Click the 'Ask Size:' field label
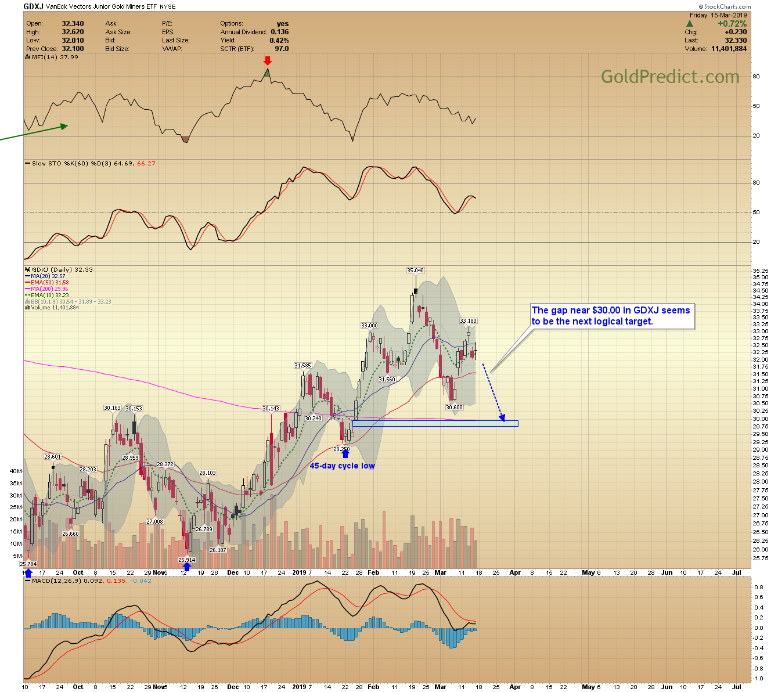The height and width of the screenshot is (692, 778). click(x=118, y=32)
